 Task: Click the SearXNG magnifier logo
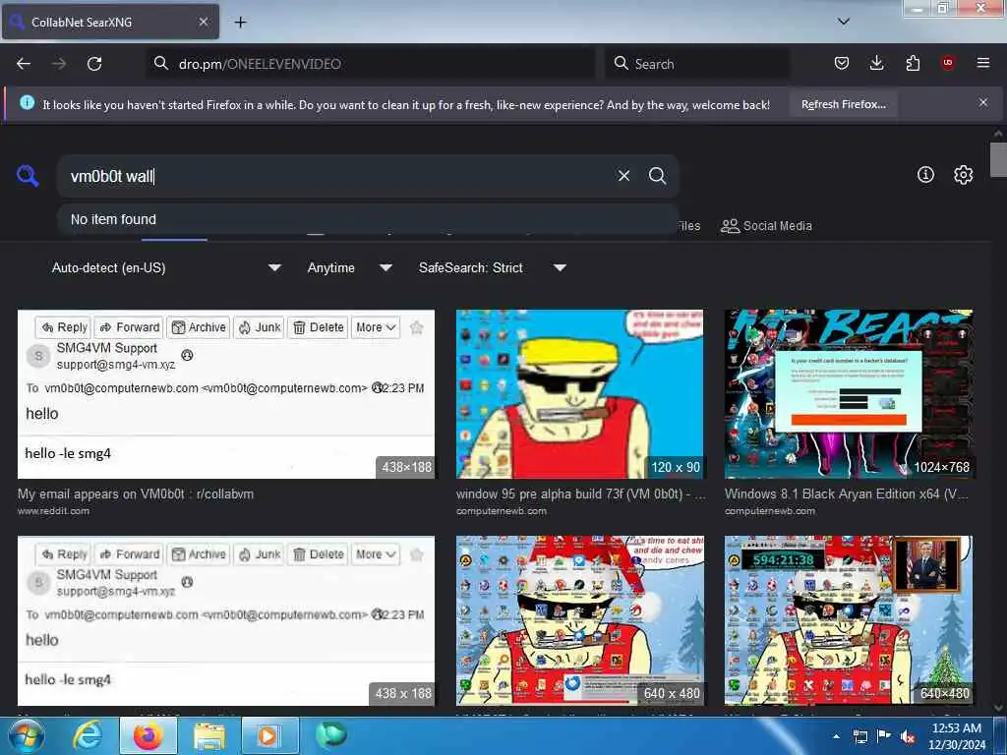pos(28,175)
